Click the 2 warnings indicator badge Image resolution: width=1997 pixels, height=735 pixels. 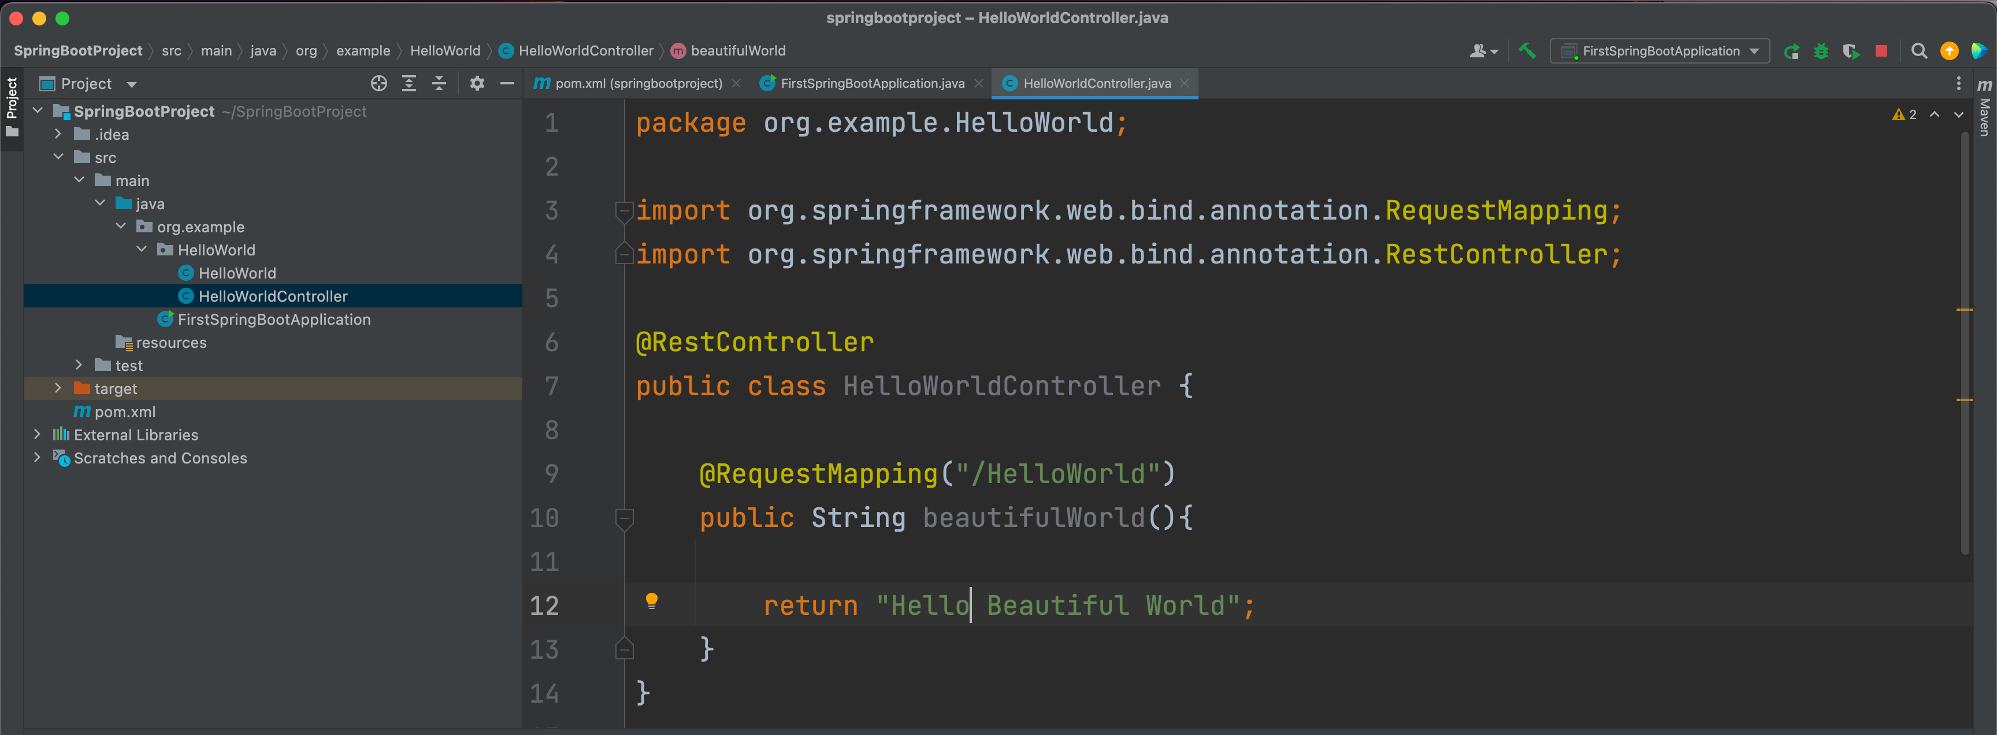[x=1905, y=114]
